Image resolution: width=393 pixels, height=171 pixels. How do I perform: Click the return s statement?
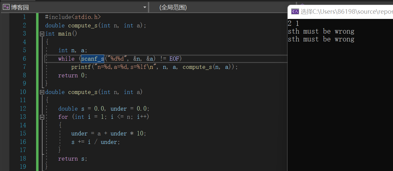[73, 159]
